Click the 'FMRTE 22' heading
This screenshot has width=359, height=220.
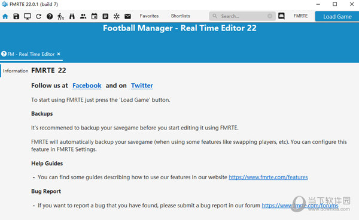(x=48, y=70)
